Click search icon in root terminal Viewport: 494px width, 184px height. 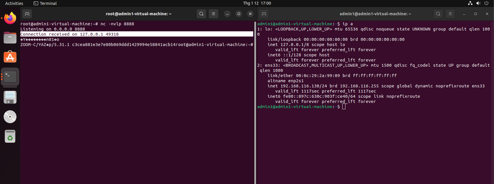201,14
